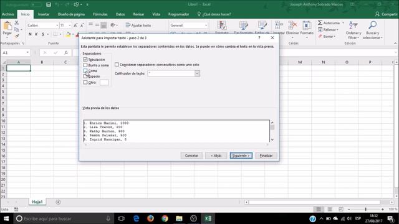
Task: Click the ¿Qué desea hacer? search box
Action: point(214,14)
